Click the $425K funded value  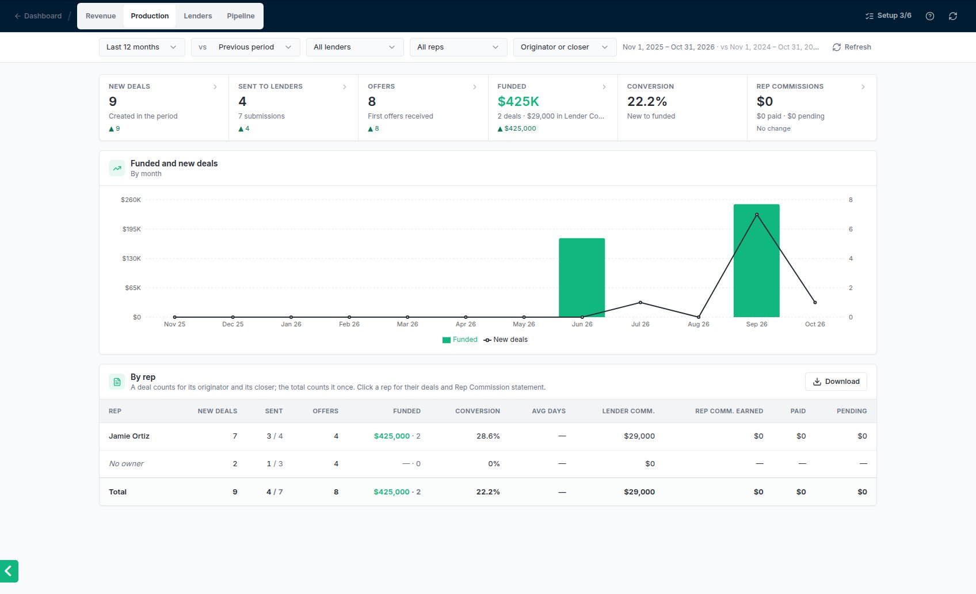518,102
